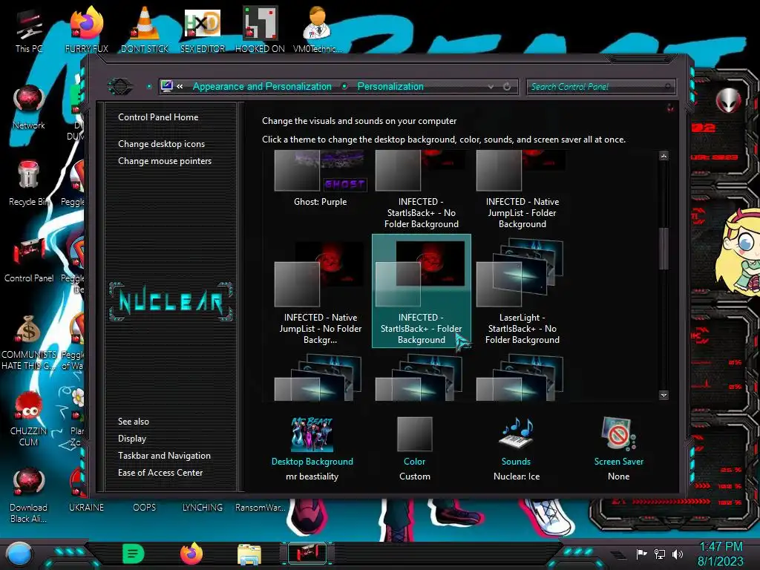The width and height of the screenshot is (760, 570).
Task: Open the Screen Saver settings
Action: click(x=618, y=448)
